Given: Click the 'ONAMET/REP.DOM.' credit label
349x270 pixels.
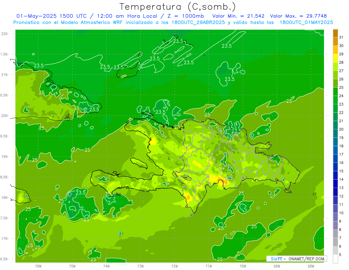Looking at the screenshot, I should pos(307,259).
